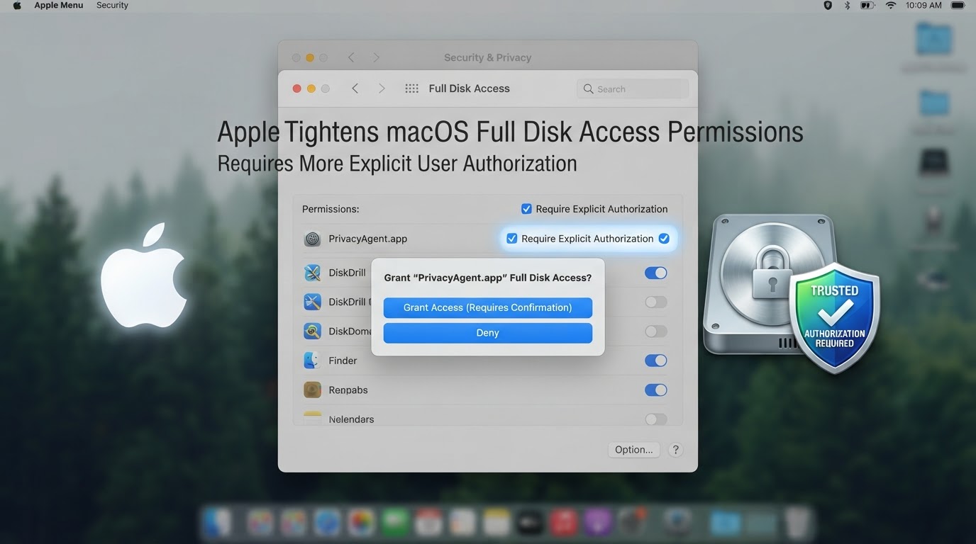Click the question mark help button
Screen dimensions: 976x544
click(676, 450)
